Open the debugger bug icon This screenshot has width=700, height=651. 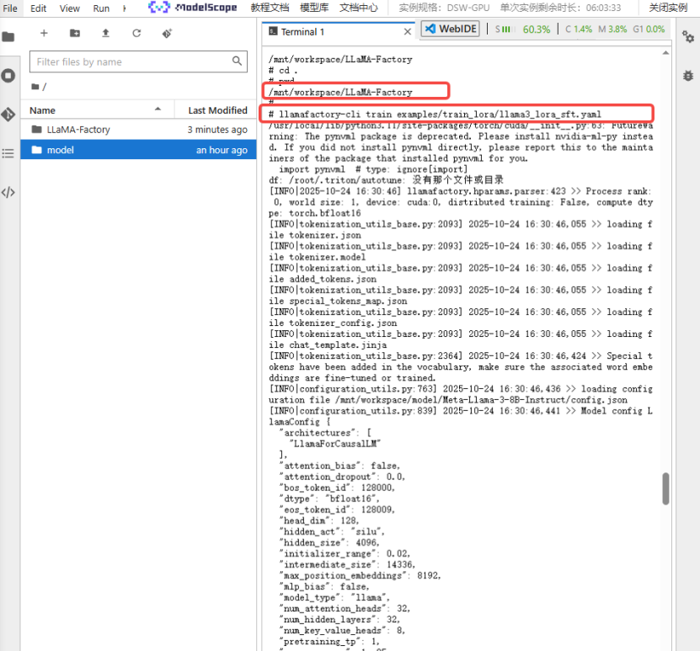688,76
